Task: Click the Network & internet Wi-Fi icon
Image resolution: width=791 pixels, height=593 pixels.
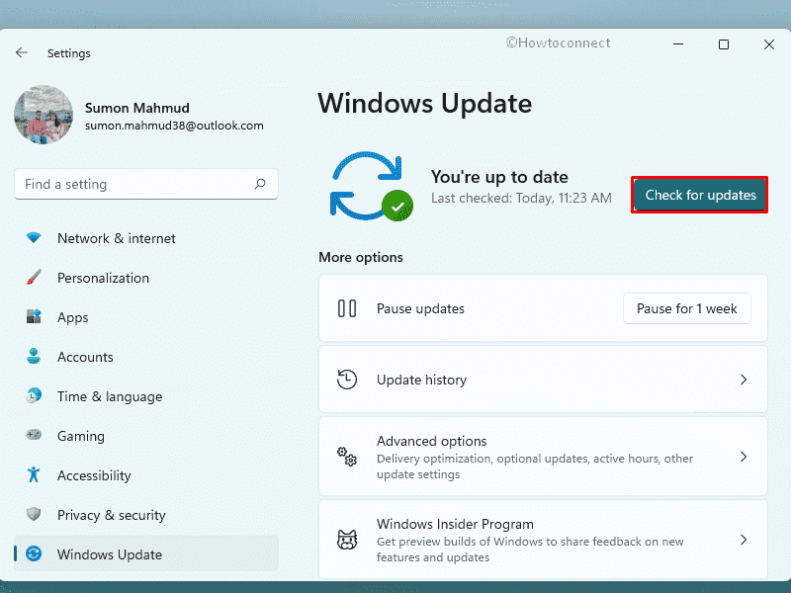Action: (x=34, y=237)
